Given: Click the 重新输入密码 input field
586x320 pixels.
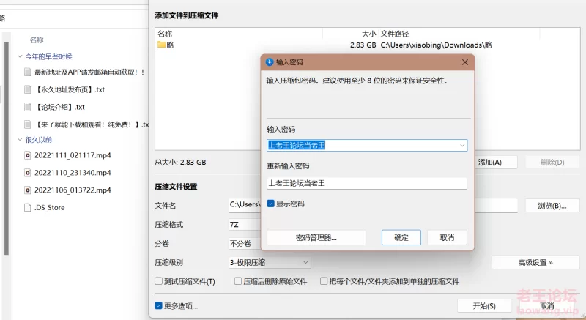Looking at the screenshot, I should pos(367,183).
